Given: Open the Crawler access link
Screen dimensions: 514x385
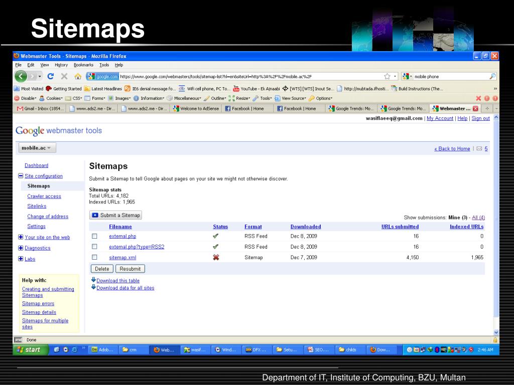Looking at the screenshot, I should click(x=44, y=196).
